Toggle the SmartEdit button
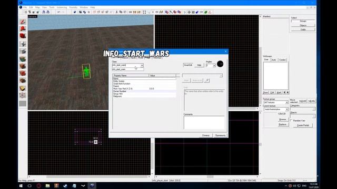The height and width of the screenshot is (189, 337). click(x=188, y=65)
